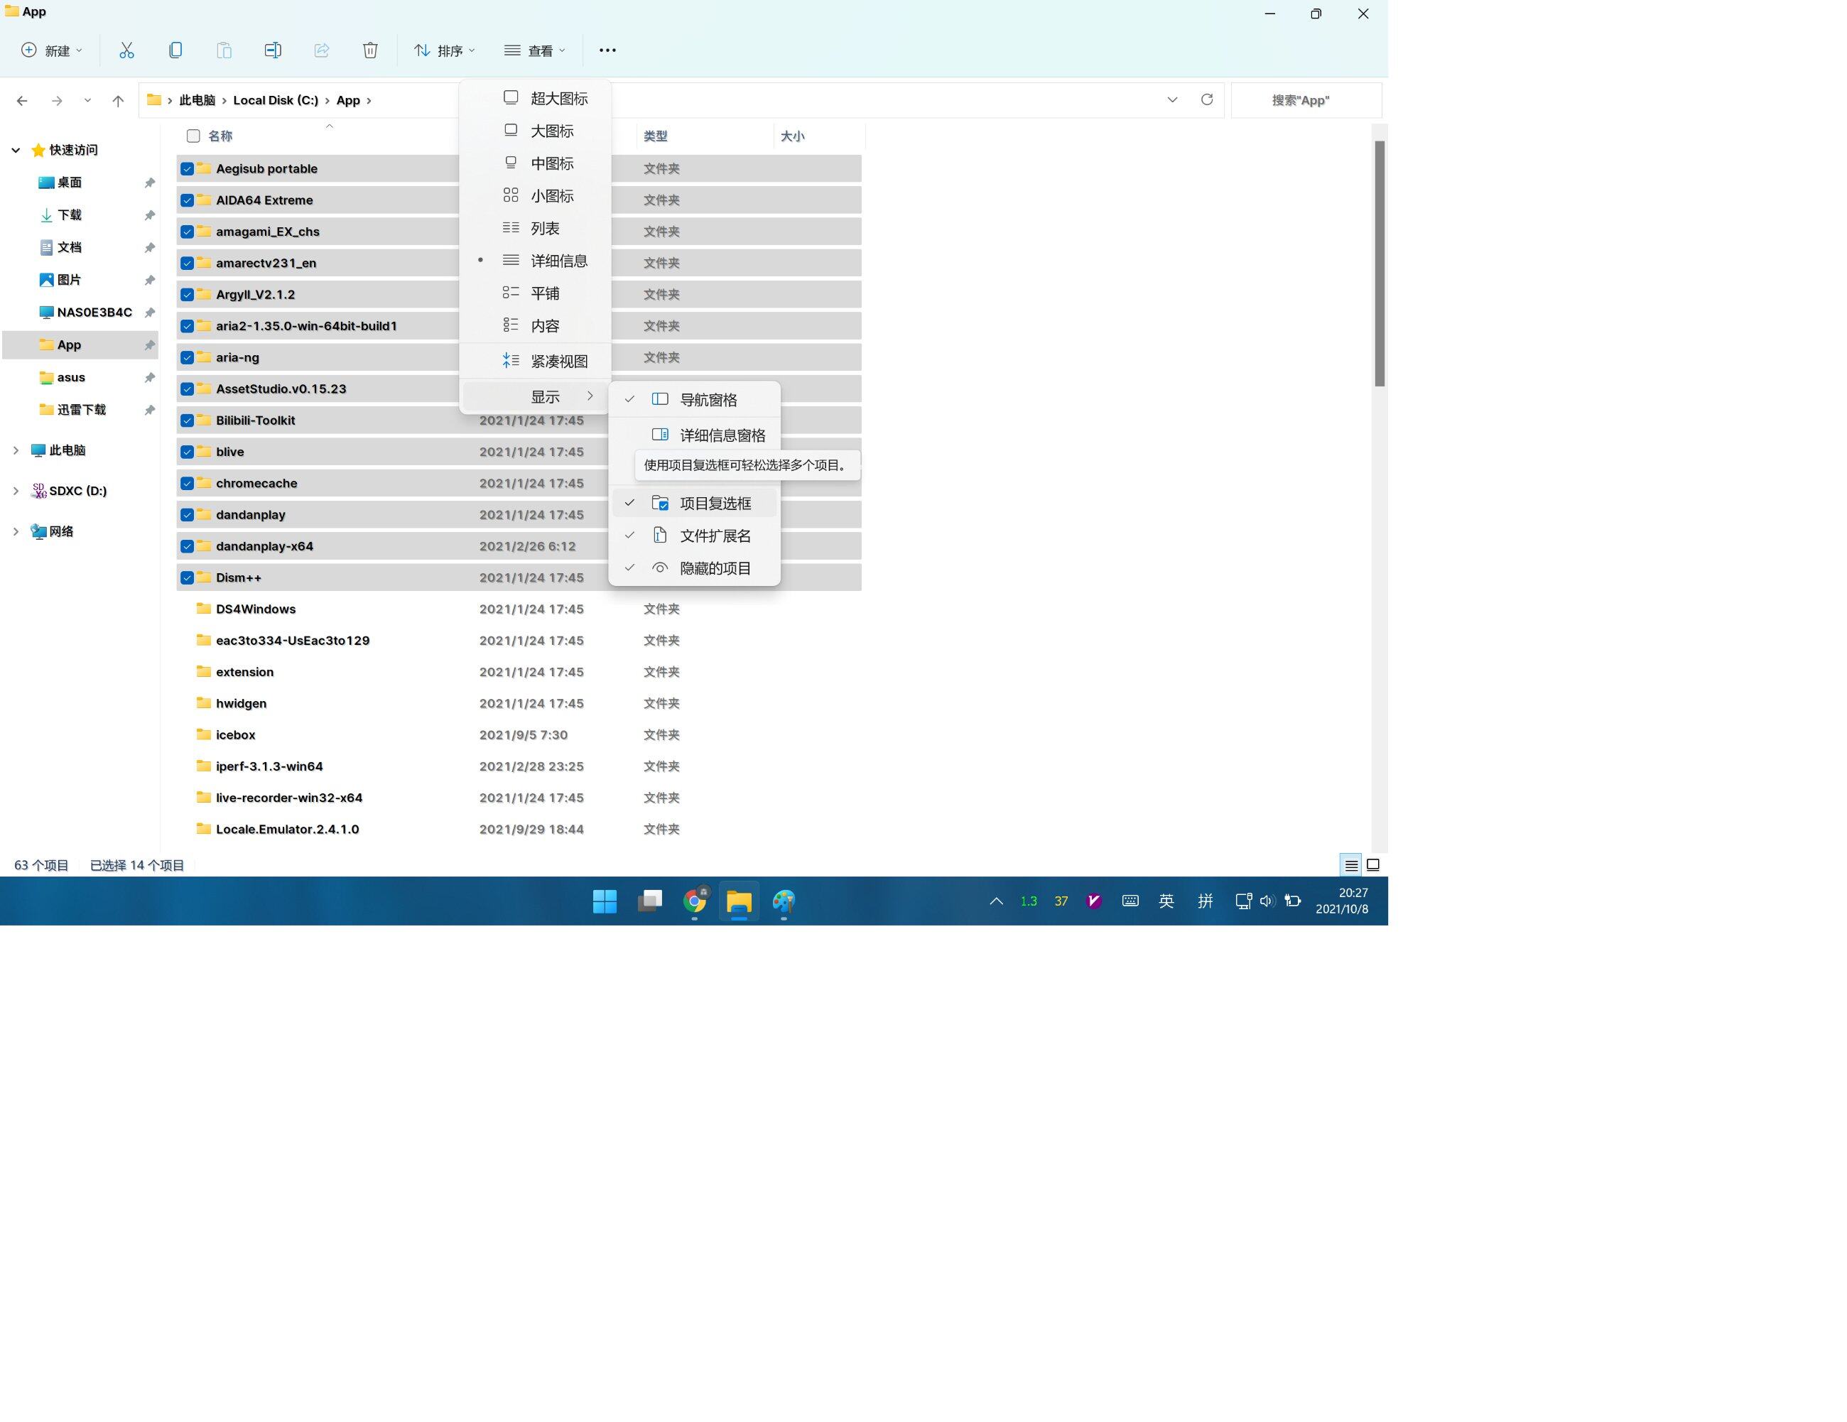The image size is (1847, 1422).
Task: Show hidden tray icons chevron
Action: 996,901
